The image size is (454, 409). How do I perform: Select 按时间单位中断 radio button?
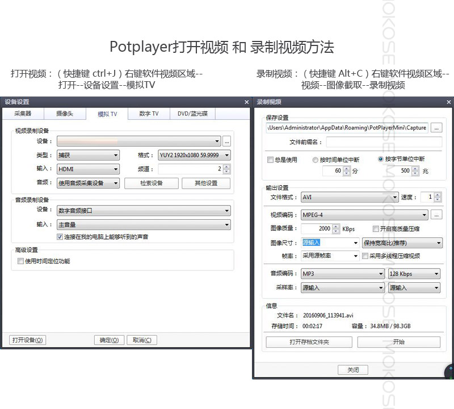316,160
